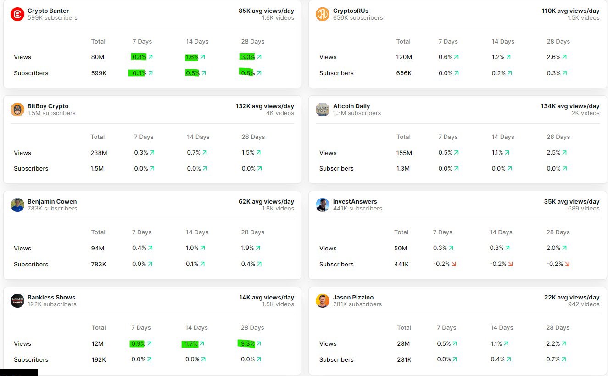The width and height of the screenshot is (608, 376).
Task: Click CryptosRUs total views 120M
Action: tap(404, 57)
